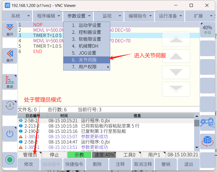Click the 取消注释 button
The height and width of the screenshot is (172, 217).
click(143, 164)
